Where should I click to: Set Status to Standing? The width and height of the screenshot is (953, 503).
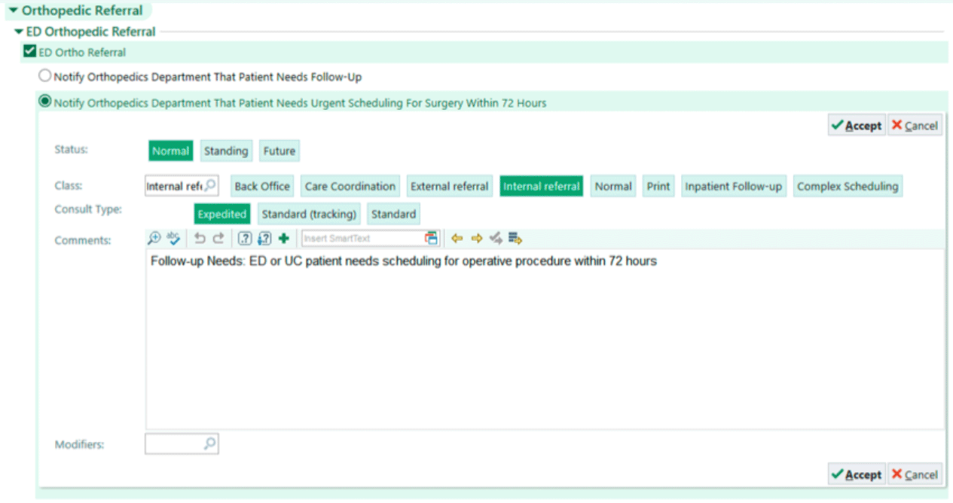point(226,151)
